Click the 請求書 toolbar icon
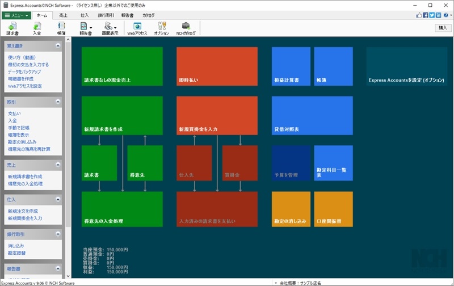 12,28
